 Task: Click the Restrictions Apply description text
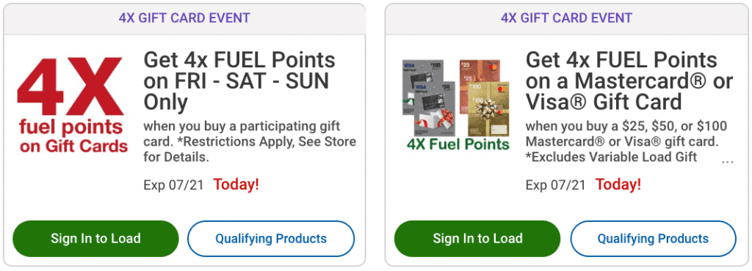250,142
